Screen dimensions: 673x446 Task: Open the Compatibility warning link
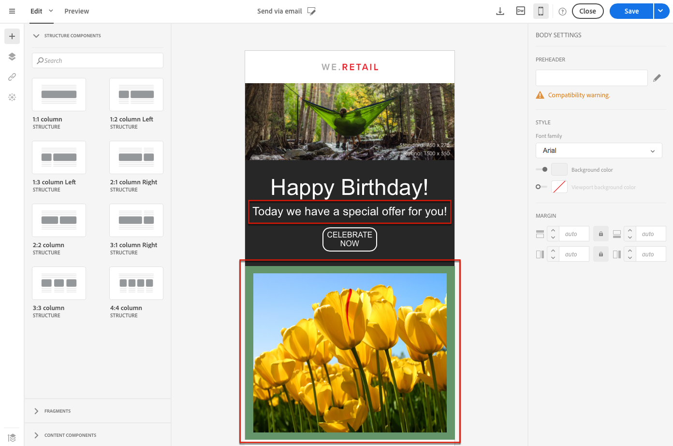point(579,95)
